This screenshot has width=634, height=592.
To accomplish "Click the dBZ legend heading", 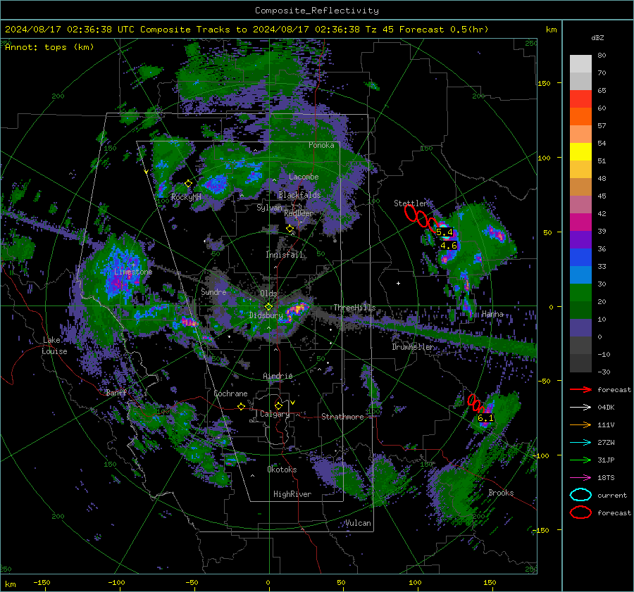I will [597, 38].
